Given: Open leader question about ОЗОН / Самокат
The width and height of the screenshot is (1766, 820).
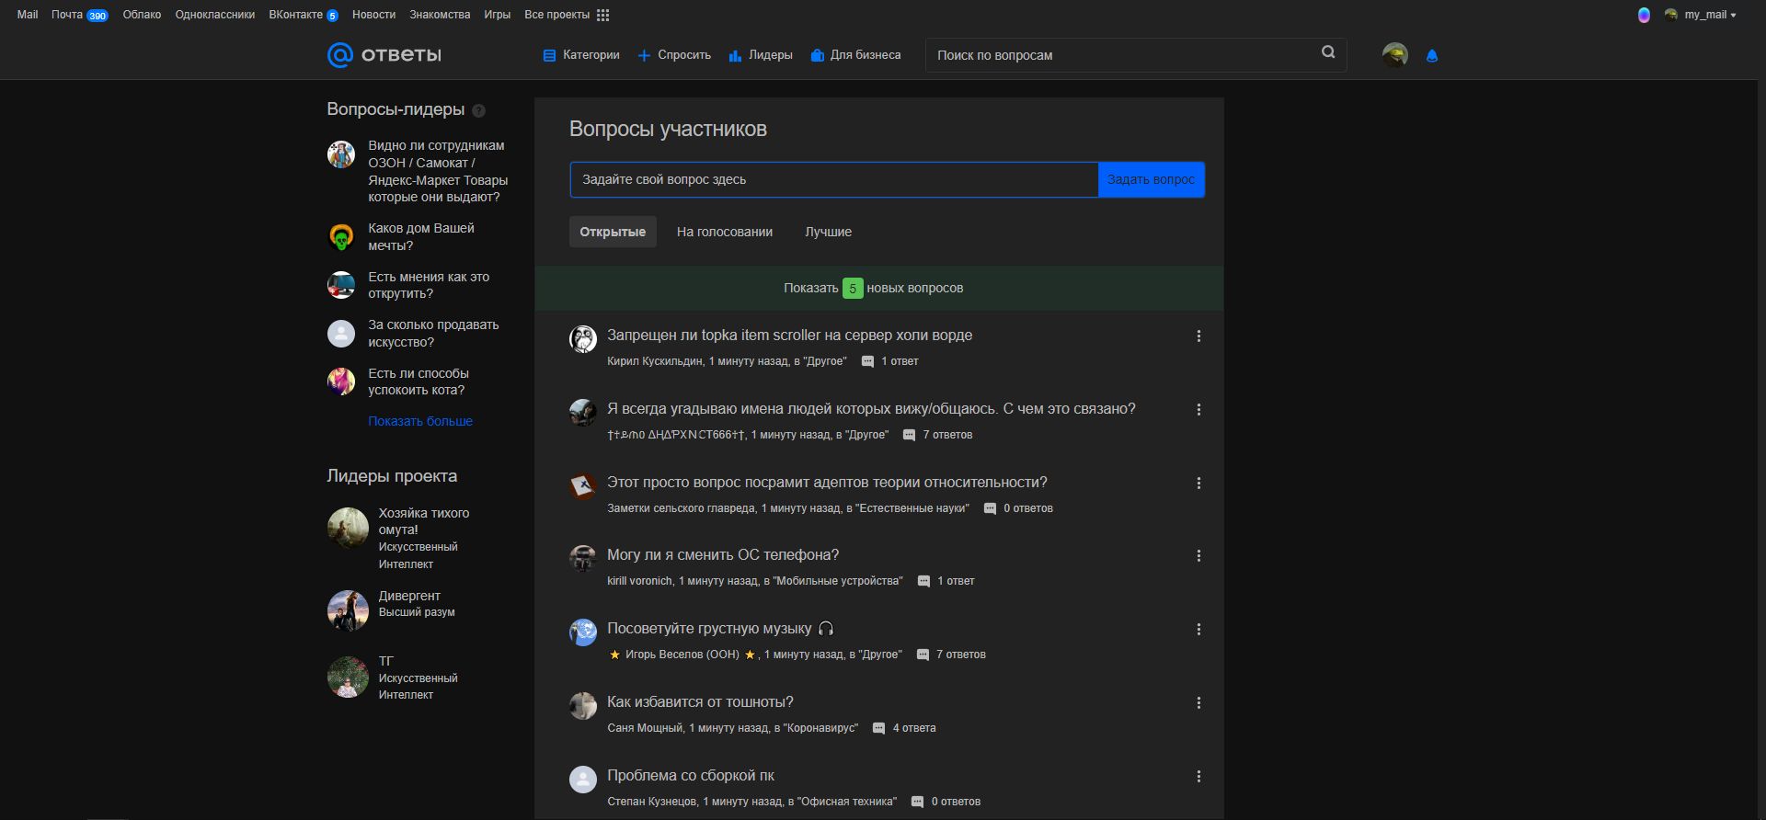Looking at the screenshot, I should pos(438,171).
